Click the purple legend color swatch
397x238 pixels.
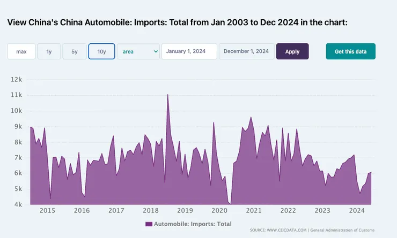[x=149, y=223]
